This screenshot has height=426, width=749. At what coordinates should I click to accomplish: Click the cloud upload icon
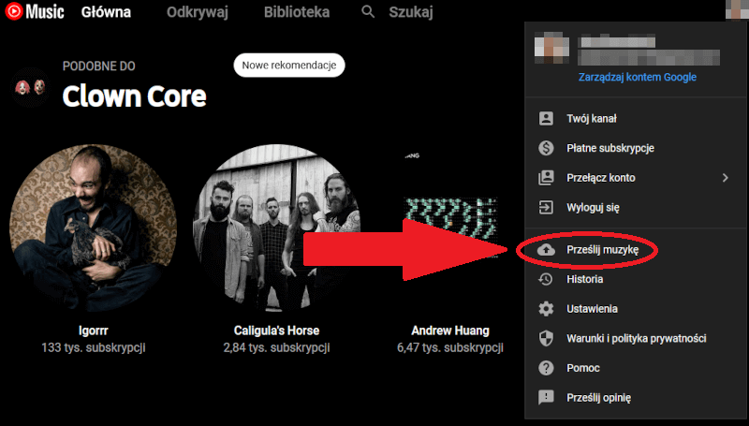click(546, 249)
